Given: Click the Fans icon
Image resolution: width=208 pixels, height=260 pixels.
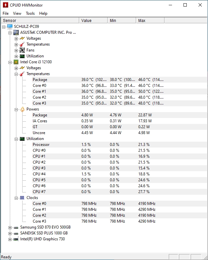Looking at the screenshot, I should [22, 50].
